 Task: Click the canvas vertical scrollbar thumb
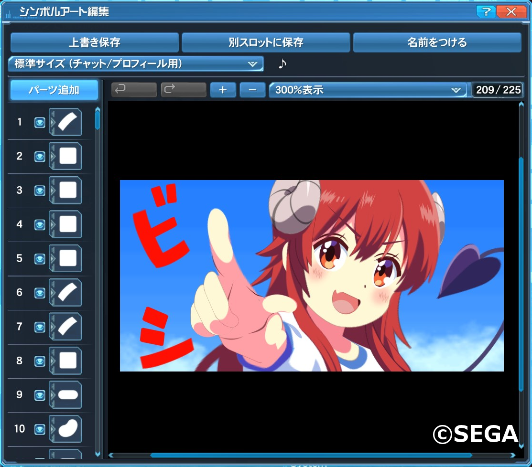pos(521,275)
